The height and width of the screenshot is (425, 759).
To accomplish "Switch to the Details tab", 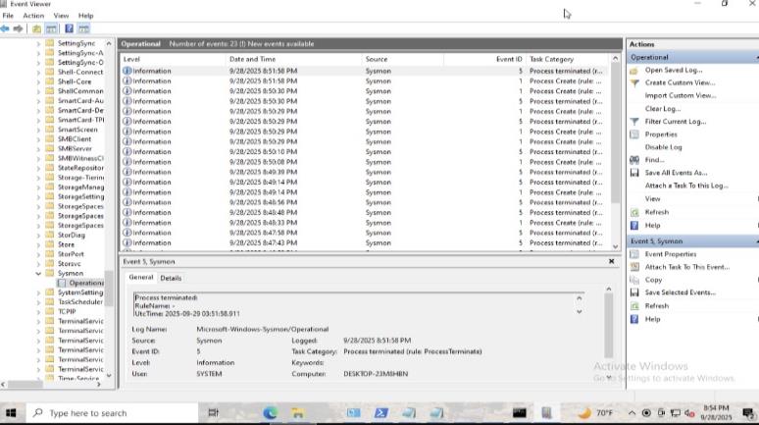I will click(x=171, y=278).
